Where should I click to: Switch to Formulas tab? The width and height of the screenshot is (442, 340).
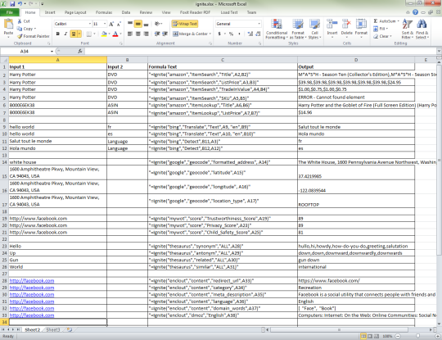pos(104,12)
